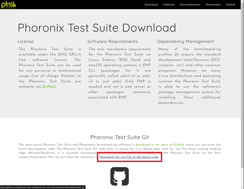Open the Download menu item in header

click(151, 5)
